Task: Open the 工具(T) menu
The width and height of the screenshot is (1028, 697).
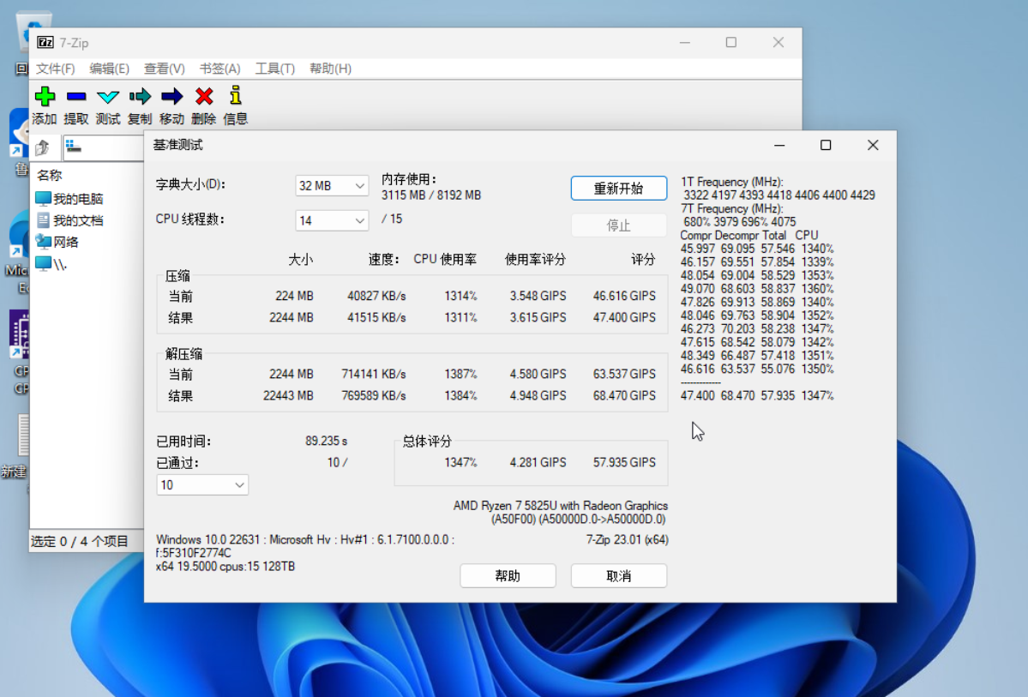Action: [274, 69]
